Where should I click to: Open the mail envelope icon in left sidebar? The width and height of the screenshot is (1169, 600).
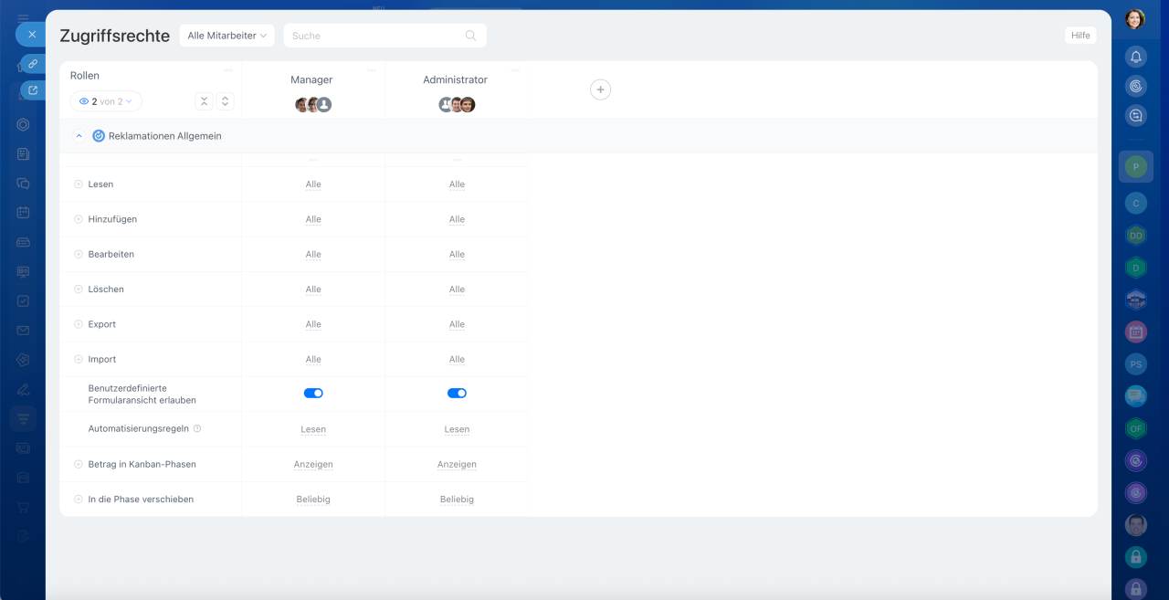click(x=23, y=331)
